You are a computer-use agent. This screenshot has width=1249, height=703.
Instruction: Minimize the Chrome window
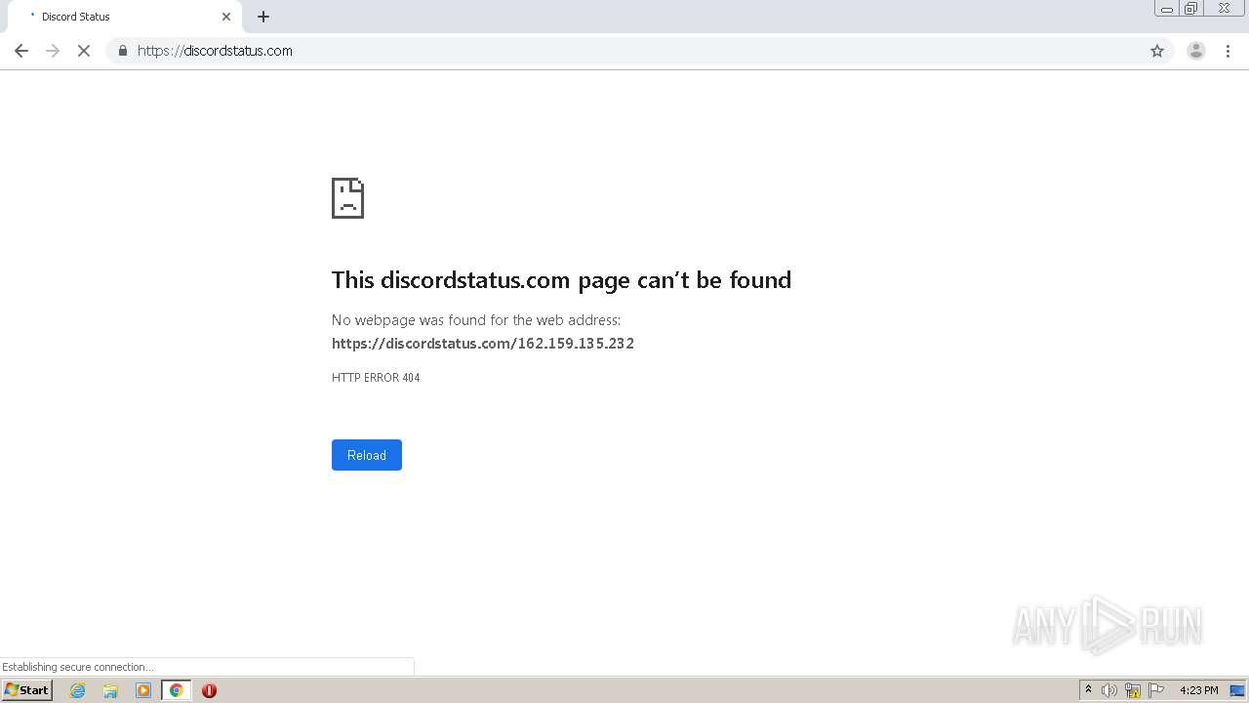(x=1167, y=9)
